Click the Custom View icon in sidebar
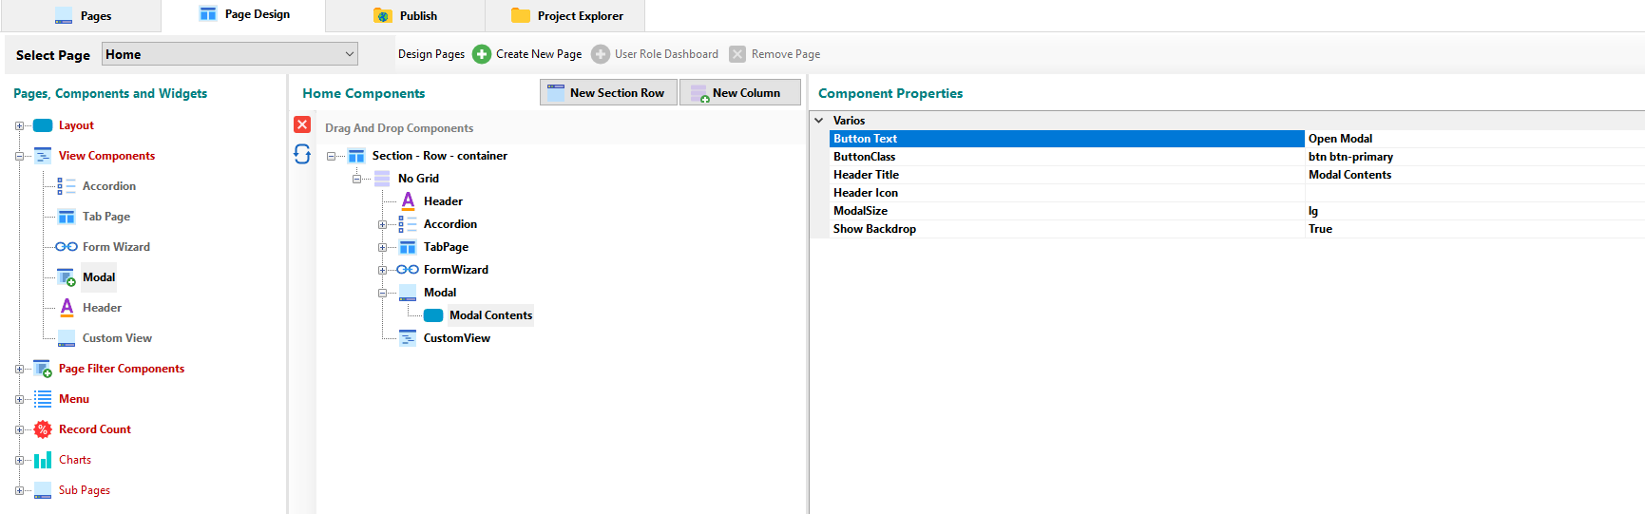This screenshot has width=1645, height=514. tap(67, 338)
